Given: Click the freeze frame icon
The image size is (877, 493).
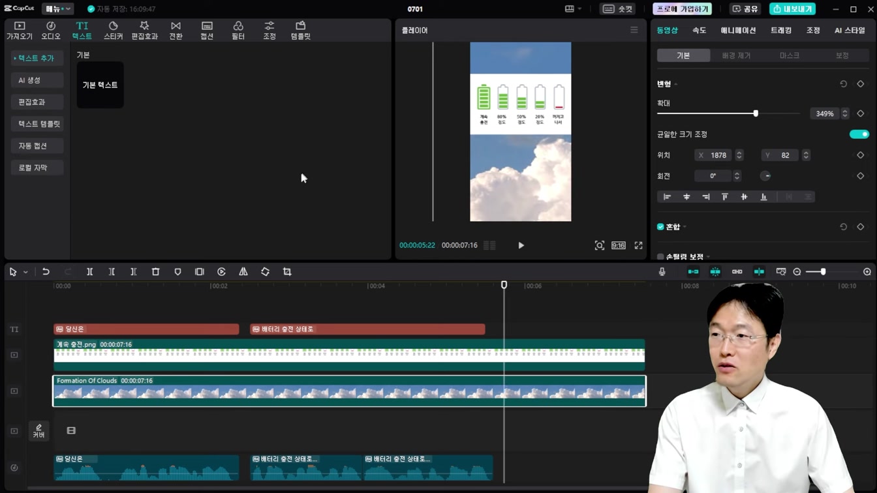Looking at the screenshot, I should pyautogui.click(x=200, y=272).
